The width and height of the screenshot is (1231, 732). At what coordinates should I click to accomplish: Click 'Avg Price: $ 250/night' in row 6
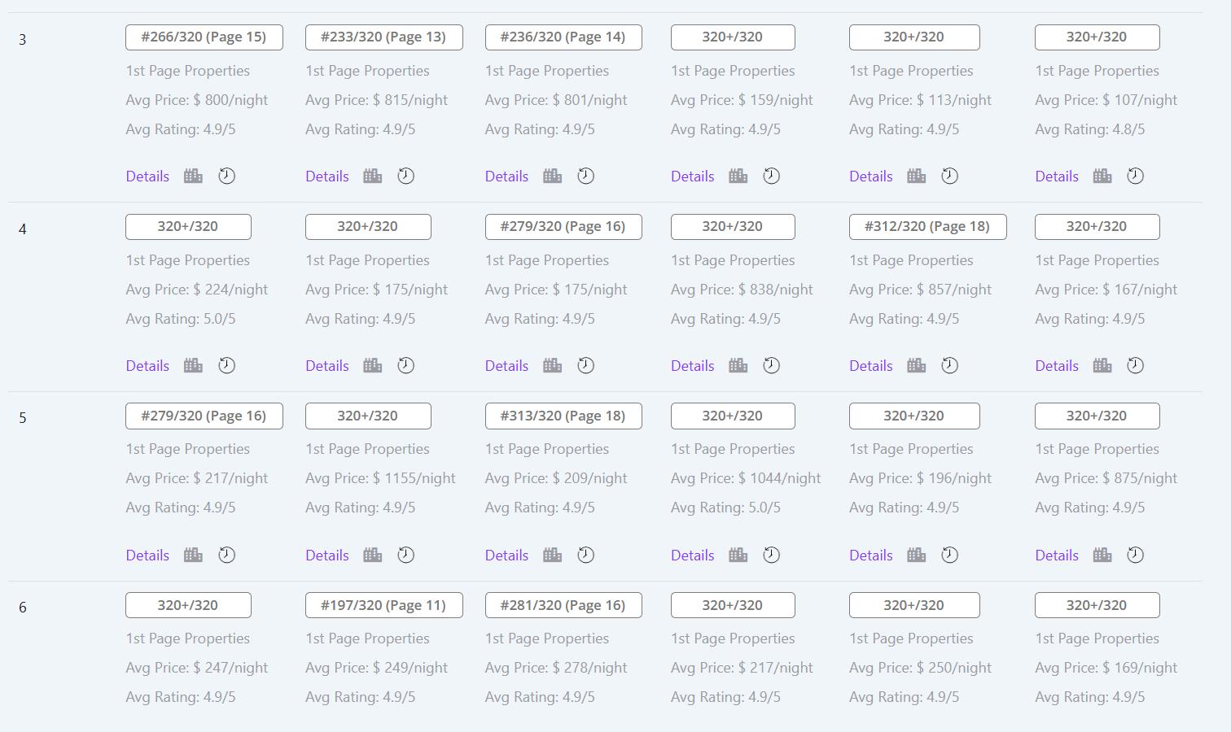tap(920, 668)
